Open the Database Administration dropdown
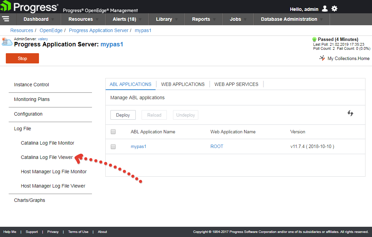Image resolution: width=372 pixels, height=237 pixels. [291, 19]
